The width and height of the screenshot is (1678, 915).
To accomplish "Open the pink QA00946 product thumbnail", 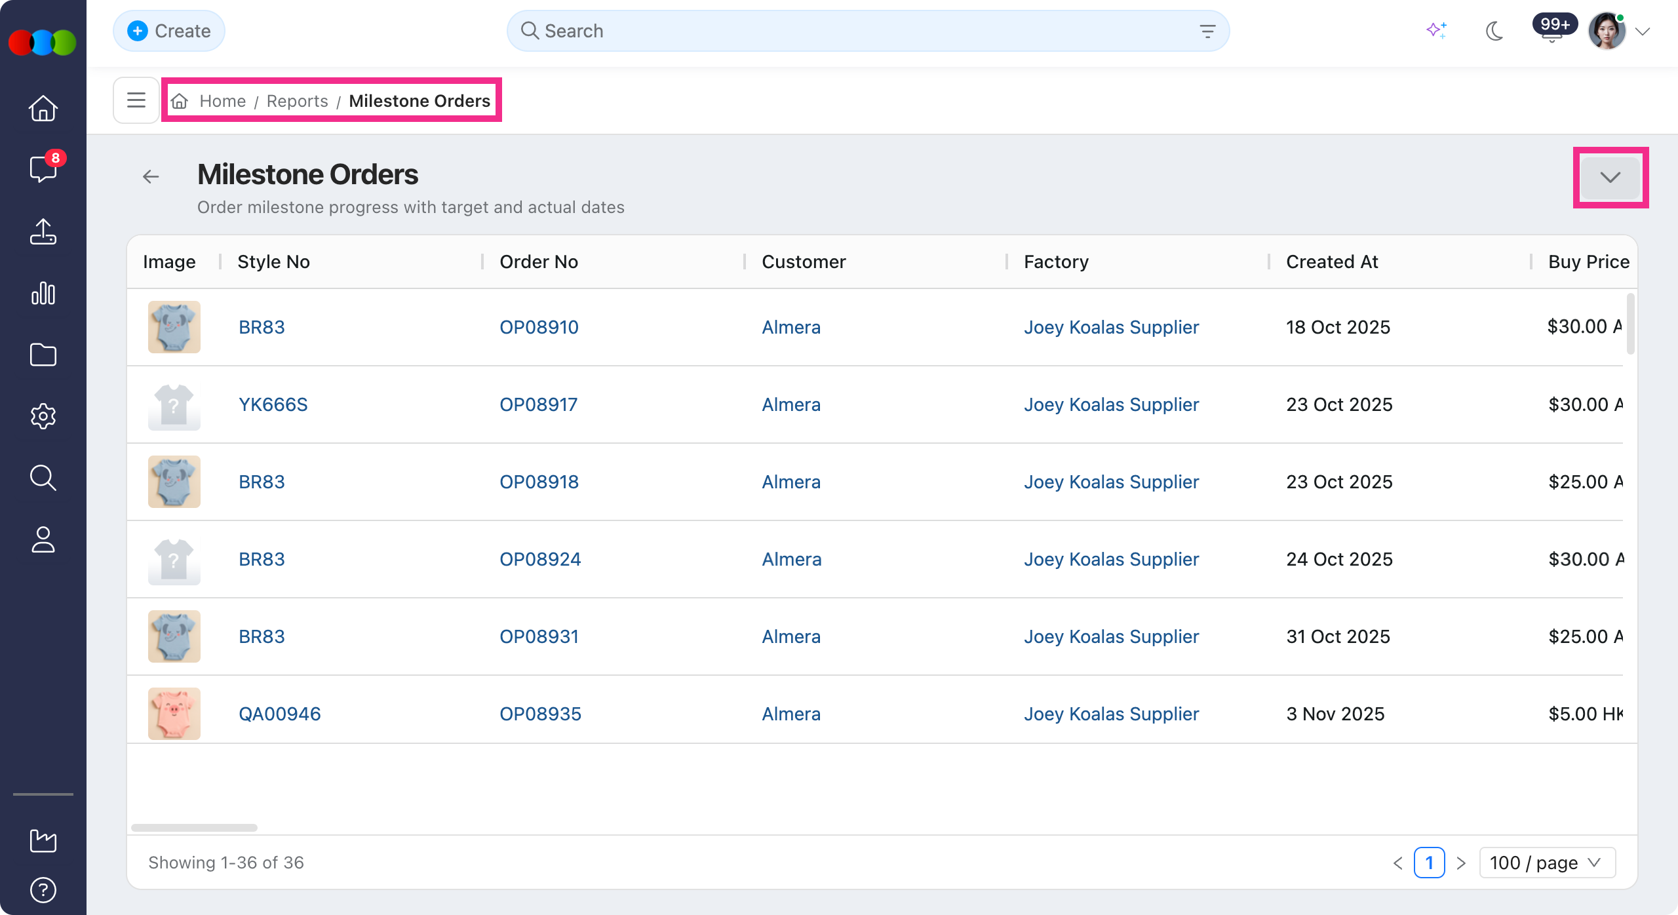I will pyautogui.click(x=174, y=714).
